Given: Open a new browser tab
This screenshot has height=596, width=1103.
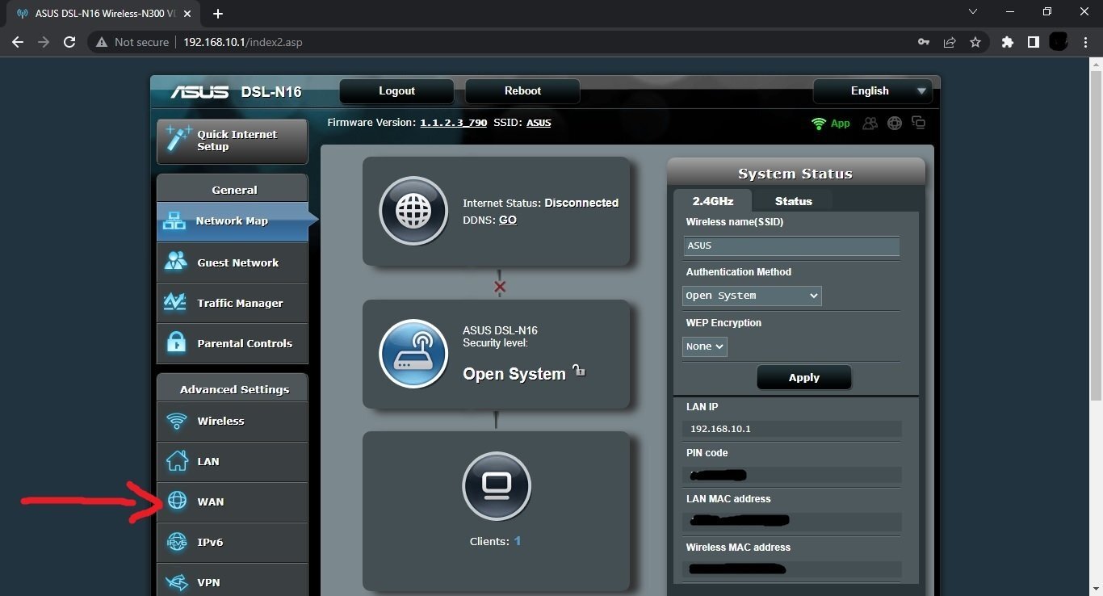Looking at the screenshot, I should coord(218,14).
